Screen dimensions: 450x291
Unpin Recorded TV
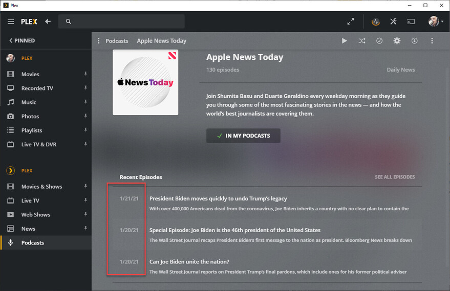(x=85, y=88)
